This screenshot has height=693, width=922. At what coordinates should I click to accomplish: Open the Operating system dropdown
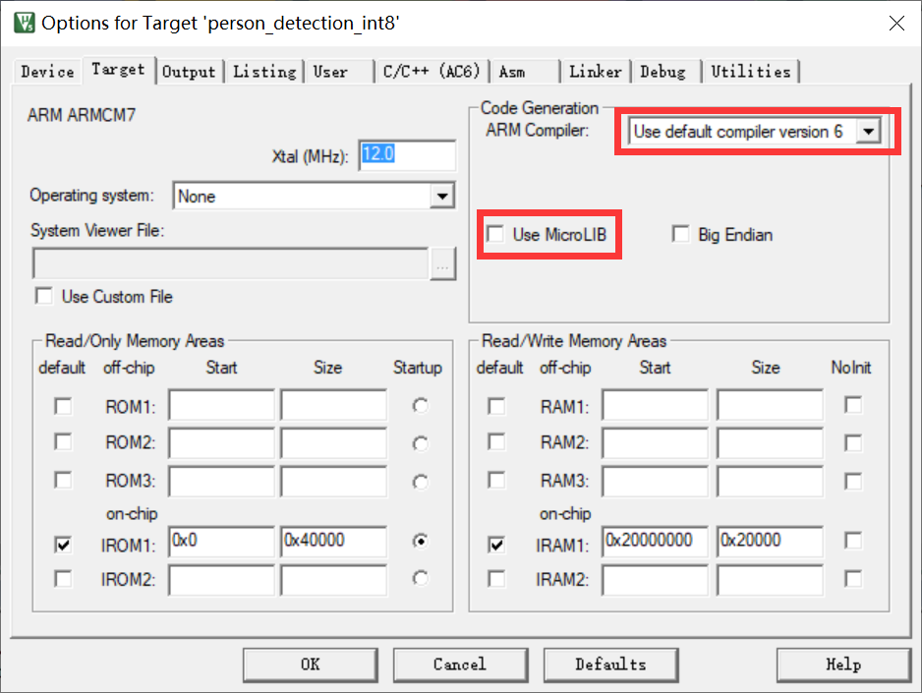pos(442,196)
